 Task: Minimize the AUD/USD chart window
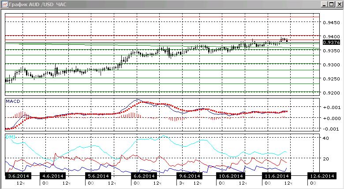pos(325,4)
